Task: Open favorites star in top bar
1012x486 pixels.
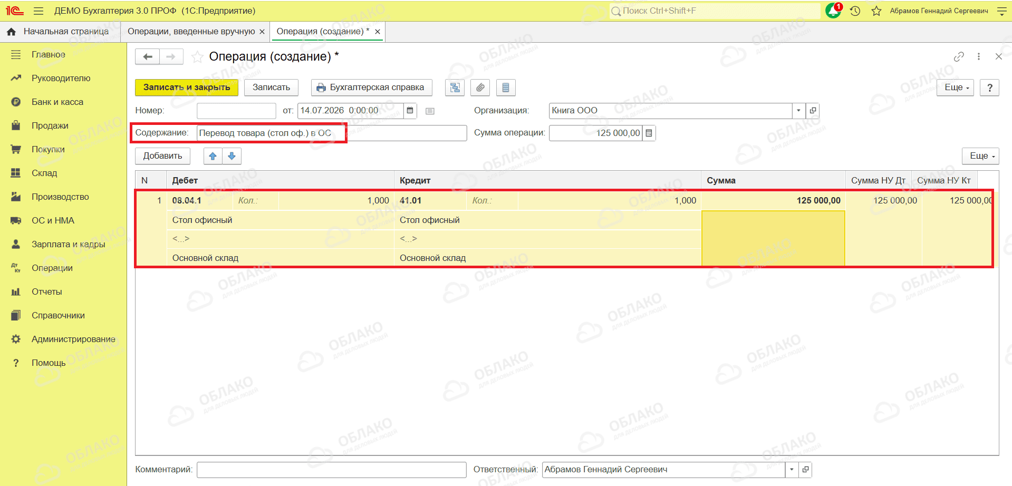Action: [x=876, y=11]
